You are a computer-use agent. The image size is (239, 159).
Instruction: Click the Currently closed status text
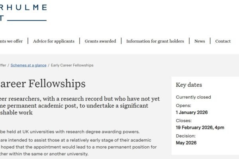(193, 97)
